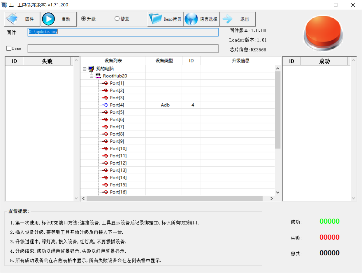The width and height of the screenshot is (362, 273).
Task: Click the 语言选择 globe icon
Action: pos(191,19)
